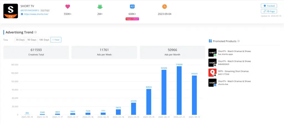This screenshot has width=284, height=124.
Task: Click the 2024-02-15 bar showing 7717
Action: [x=103, y=114]
